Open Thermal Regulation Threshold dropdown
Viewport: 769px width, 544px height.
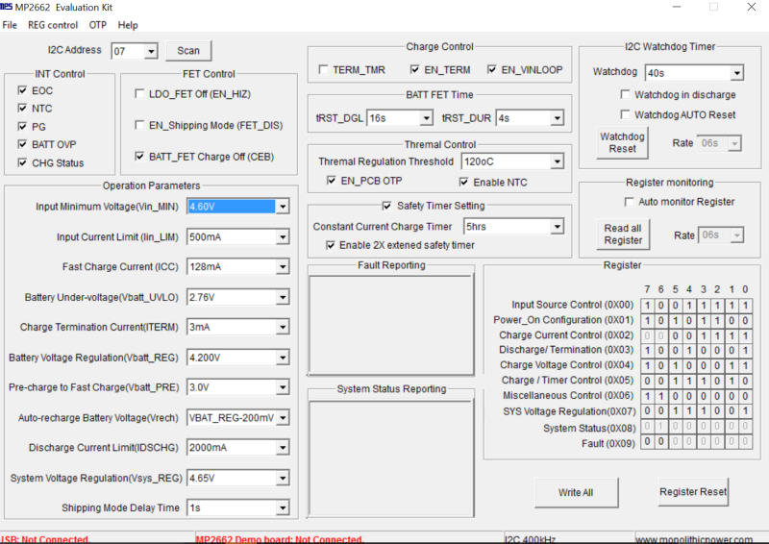(558, 161)
